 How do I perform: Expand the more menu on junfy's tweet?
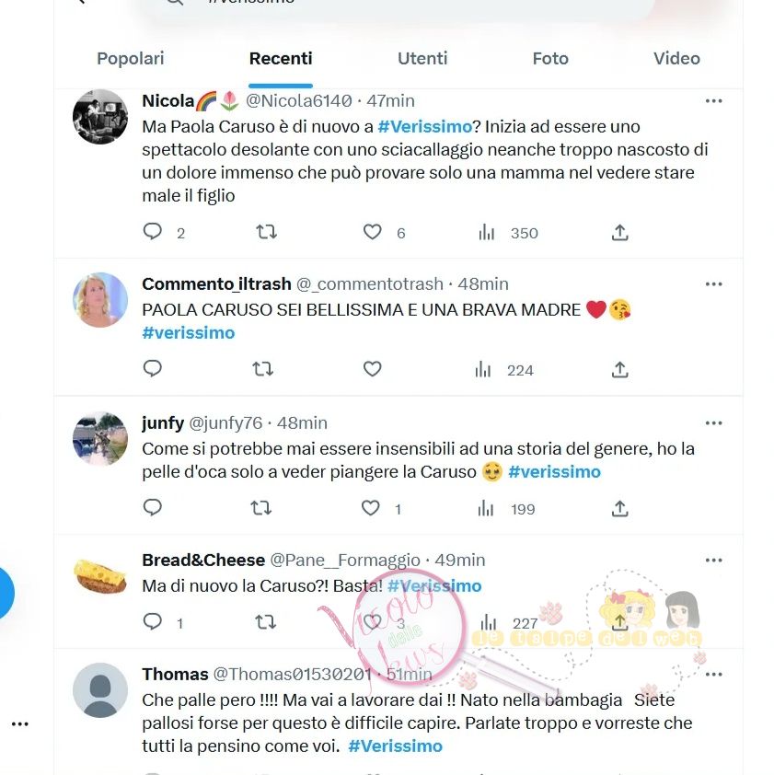point(713,423)
